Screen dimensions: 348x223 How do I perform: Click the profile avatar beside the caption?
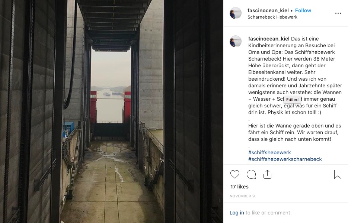tap(236, 41)
